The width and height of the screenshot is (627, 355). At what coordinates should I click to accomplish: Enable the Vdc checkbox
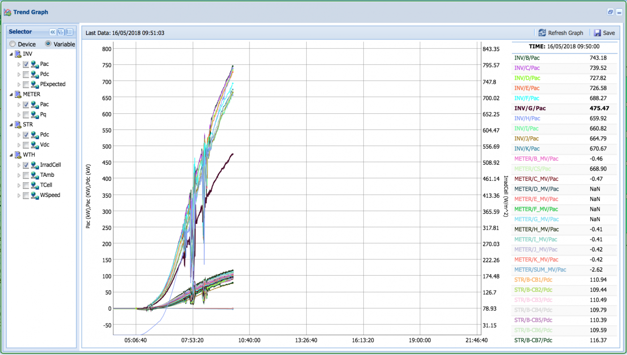tap(26, 145)
